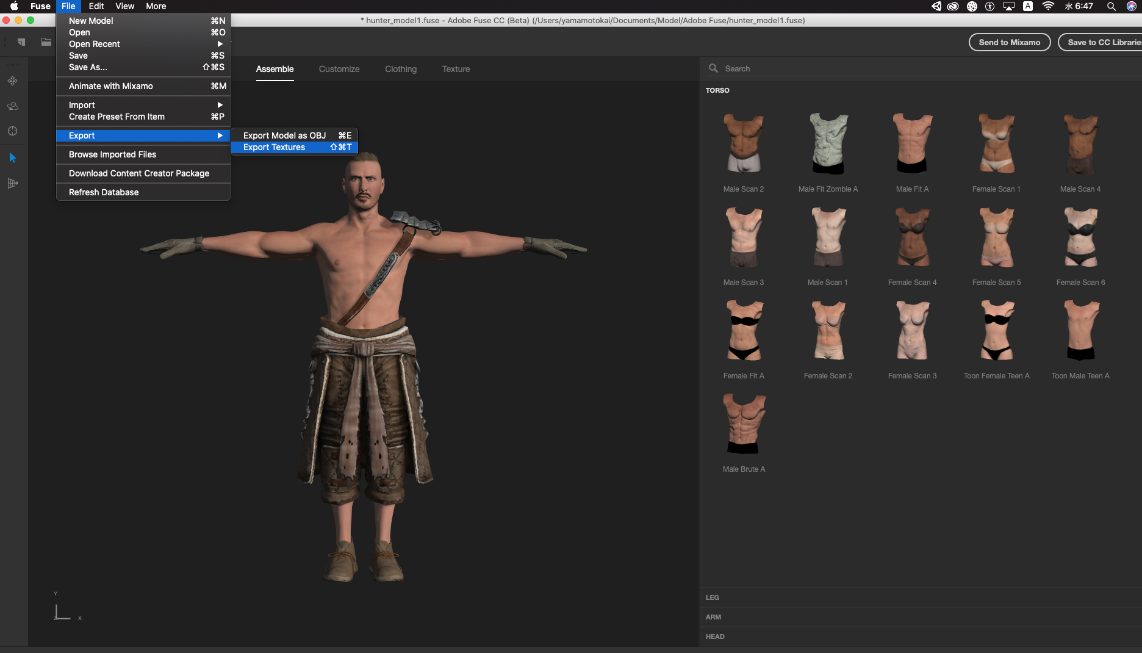
Task: Select the Male Fit Zombie A torso
Action: (x=828, y=145)
